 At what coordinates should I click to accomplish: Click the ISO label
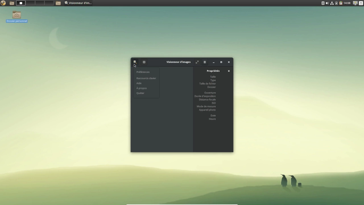pos(214,103)
